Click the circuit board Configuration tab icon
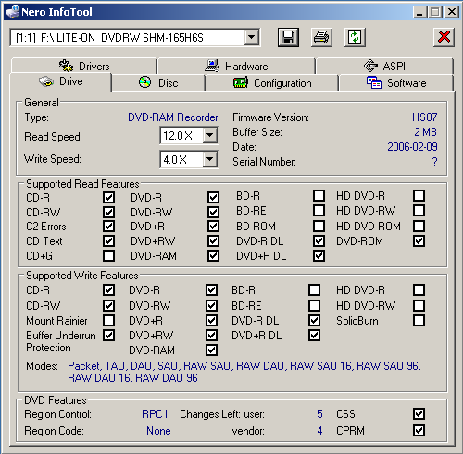463x454 pixels. coord(241,82)
